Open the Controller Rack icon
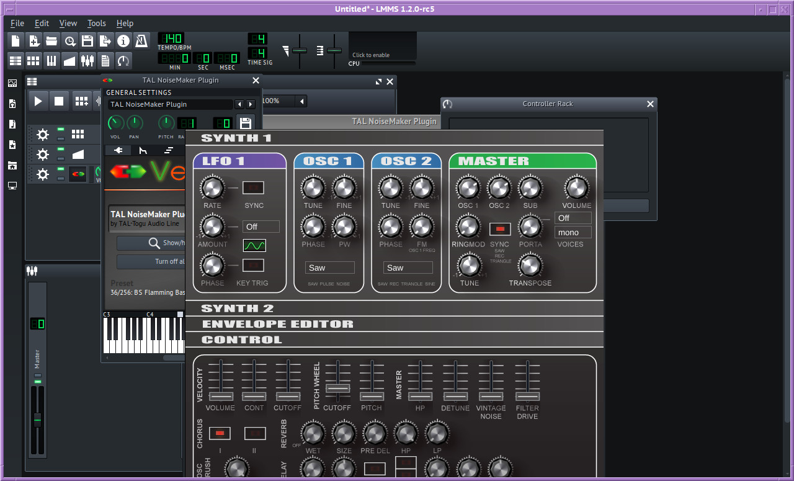 [x=122, y=60]
